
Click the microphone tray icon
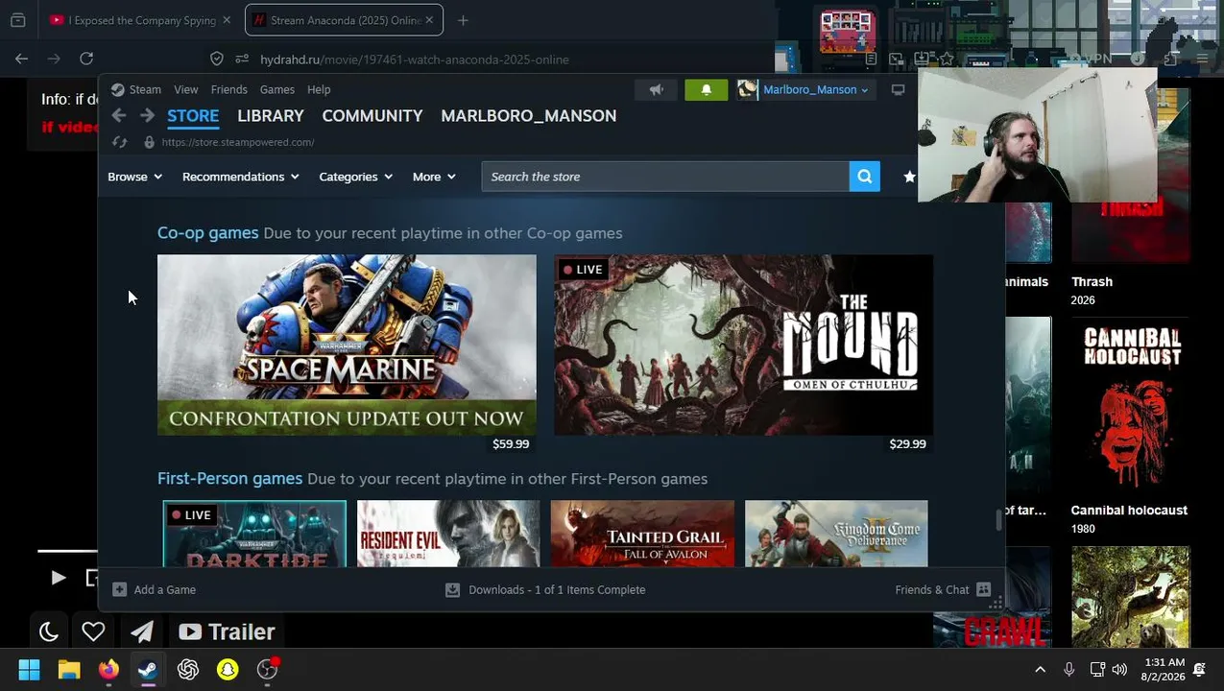1068,669
